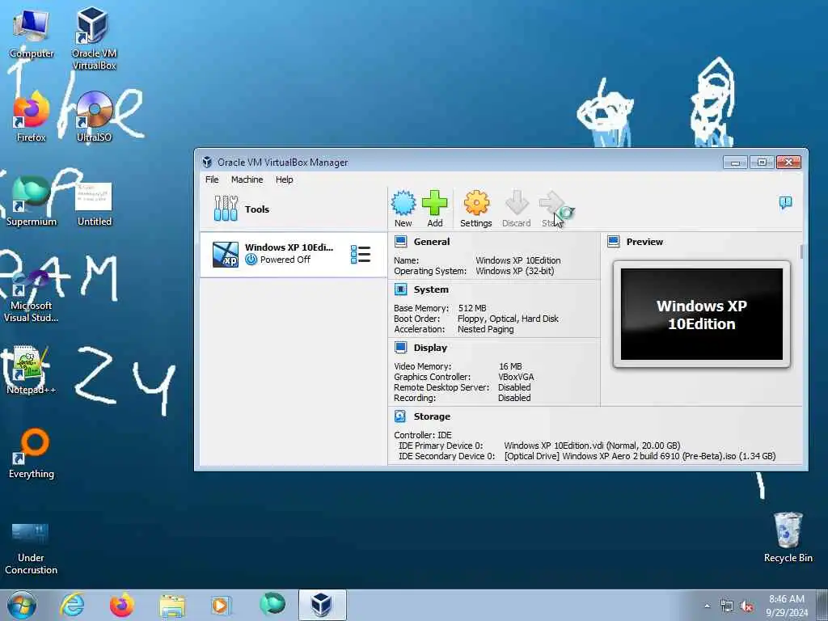Select Supermium desktop shortcut
Image resolution: width=828 pixels, height=621 pixels.
click(x=32, y=201)
